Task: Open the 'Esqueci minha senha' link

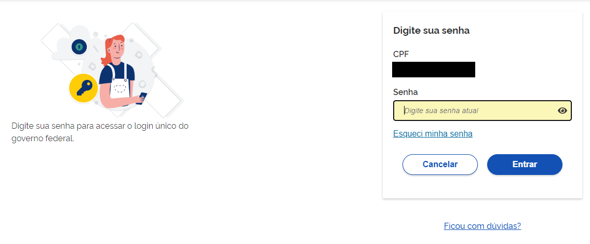Action: (x=433, y=134)
